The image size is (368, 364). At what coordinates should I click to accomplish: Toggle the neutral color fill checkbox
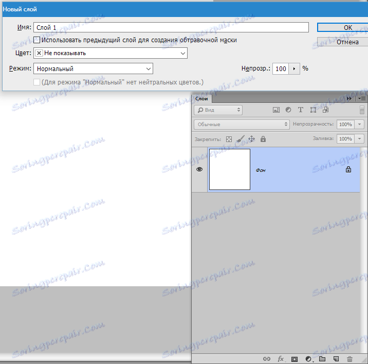coord(36,82)
